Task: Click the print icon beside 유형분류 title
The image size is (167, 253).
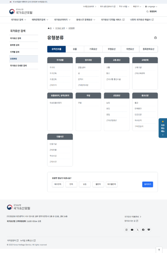Action: 155,38
